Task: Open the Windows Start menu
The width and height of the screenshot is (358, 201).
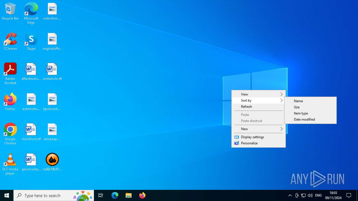Action: [7, 195]
